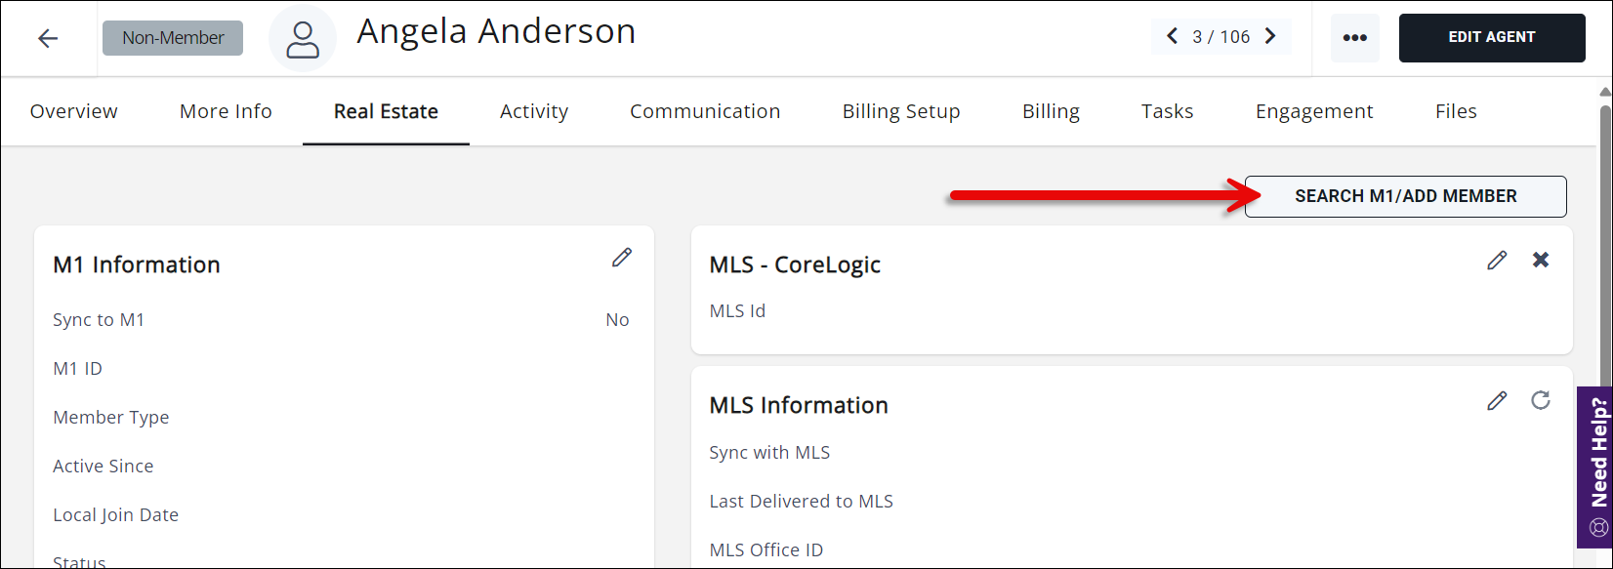Viewport: 1613px width, 569px height.
Task: Click the Non-Member status badge
Action: pos(173,38)
